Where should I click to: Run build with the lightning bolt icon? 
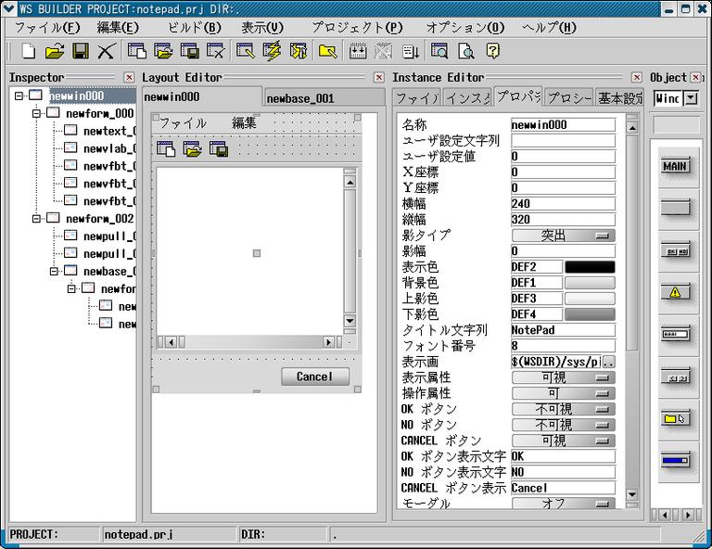272,51
